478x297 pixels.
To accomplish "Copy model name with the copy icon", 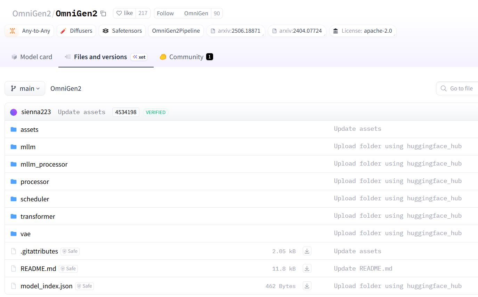I will [x=103, y=14].
